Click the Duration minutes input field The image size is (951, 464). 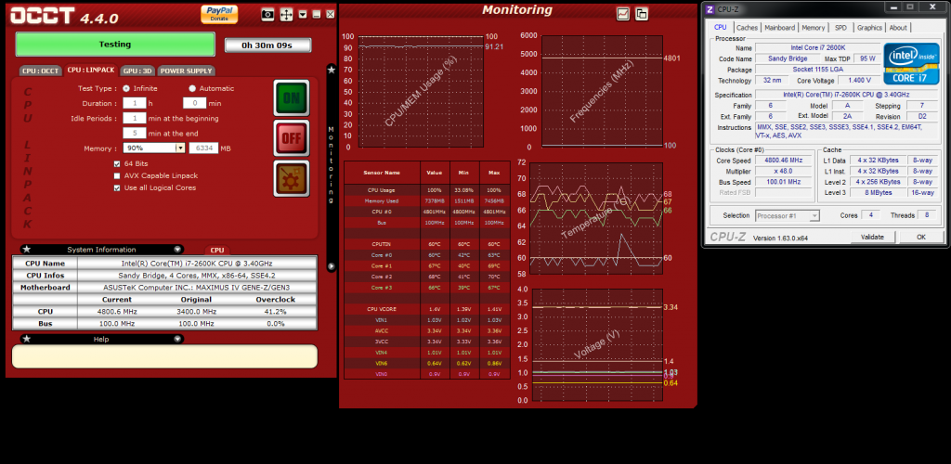tap(195, 104)
